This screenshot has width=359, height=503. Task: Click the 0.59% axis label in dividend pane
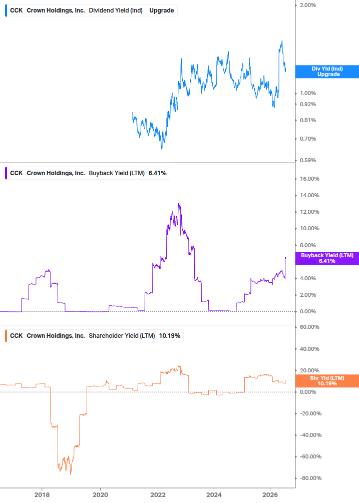pyautogui.click(x=308, y=160)
